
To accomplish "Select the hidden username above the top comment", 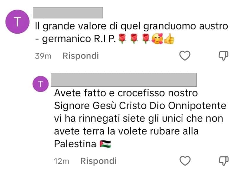I will [x=68, y=13].
